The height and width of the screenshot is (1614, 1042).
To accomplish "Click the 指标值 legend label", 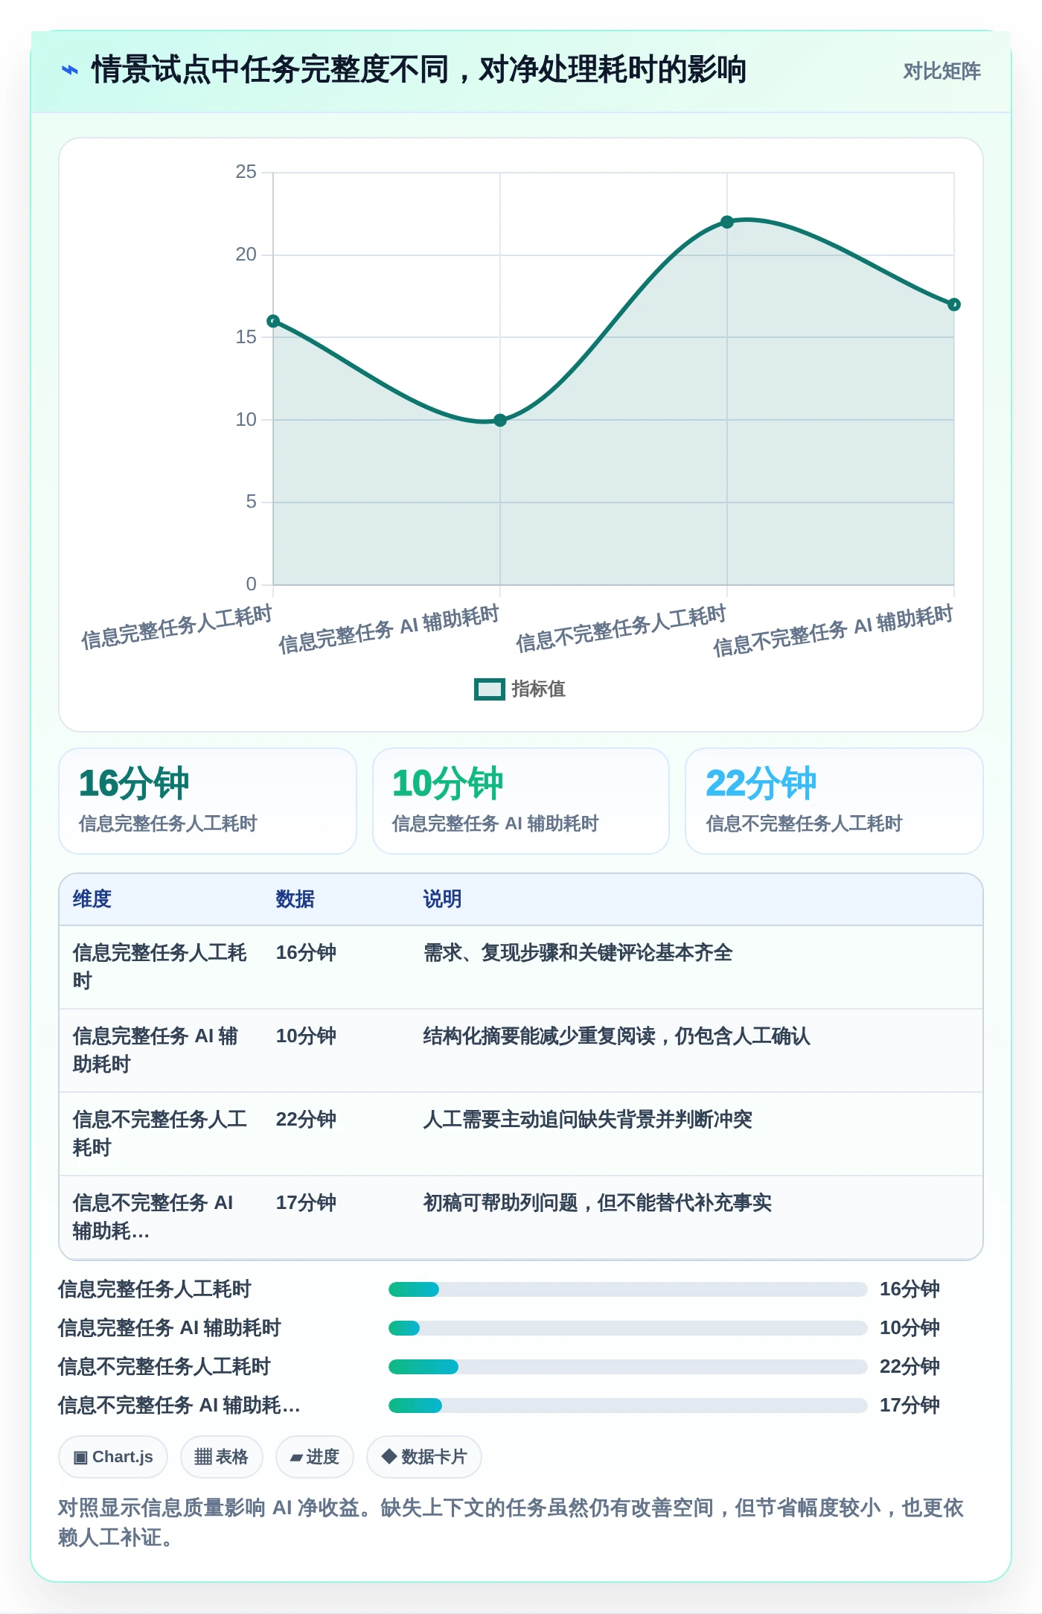I will tap(539, 689).
